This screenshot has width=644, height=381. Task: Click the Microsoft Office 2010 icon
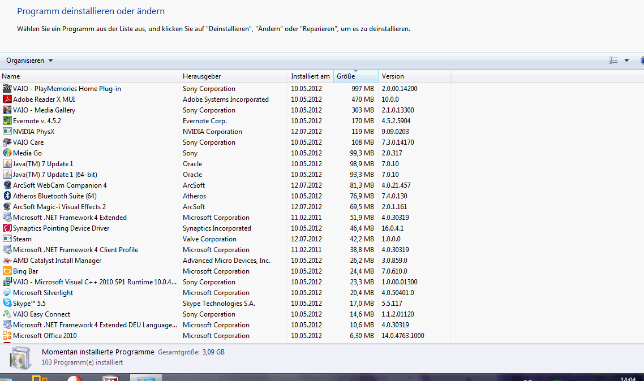point(7,335)
